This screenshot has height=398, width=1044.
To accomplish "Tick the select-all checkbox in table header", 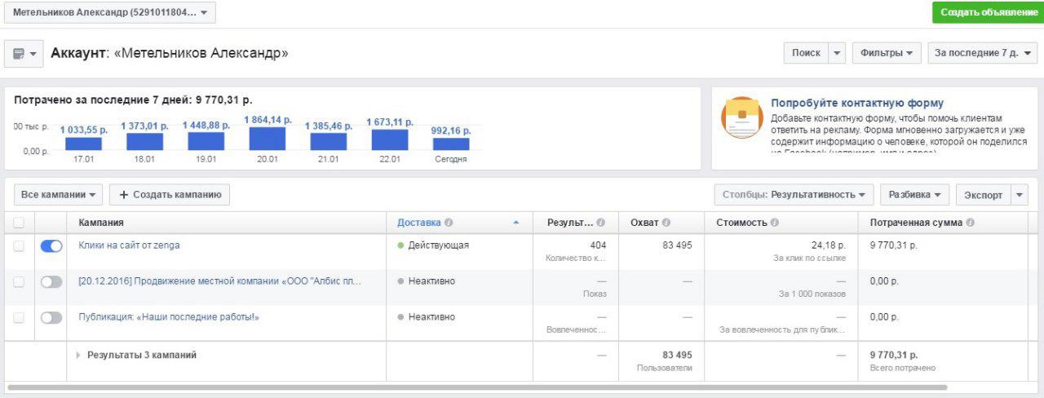I will tap(19, 223).
